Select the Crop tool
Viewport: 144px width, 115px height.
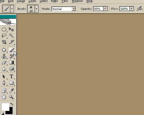4,42
